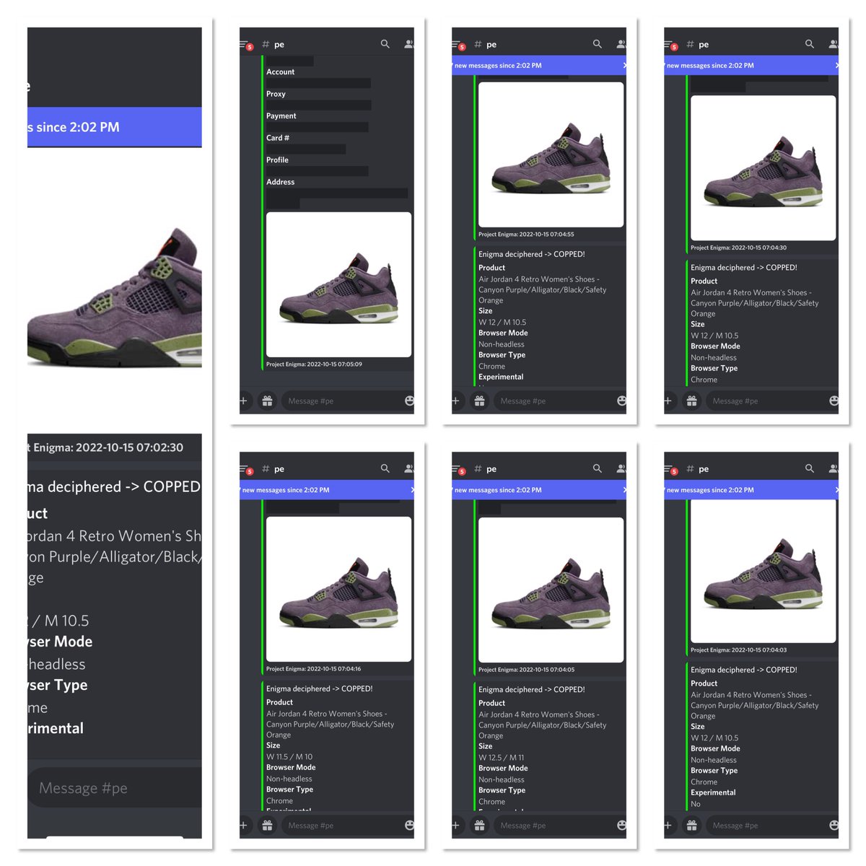866x866 pixels.
Task: Select the 'Enigma: 2022-10-15 07:02:30' text in the cropped panel
Action: 108,447
